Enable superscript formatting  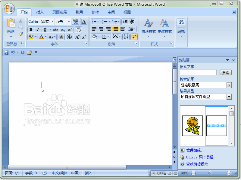(x=70, y=30)
